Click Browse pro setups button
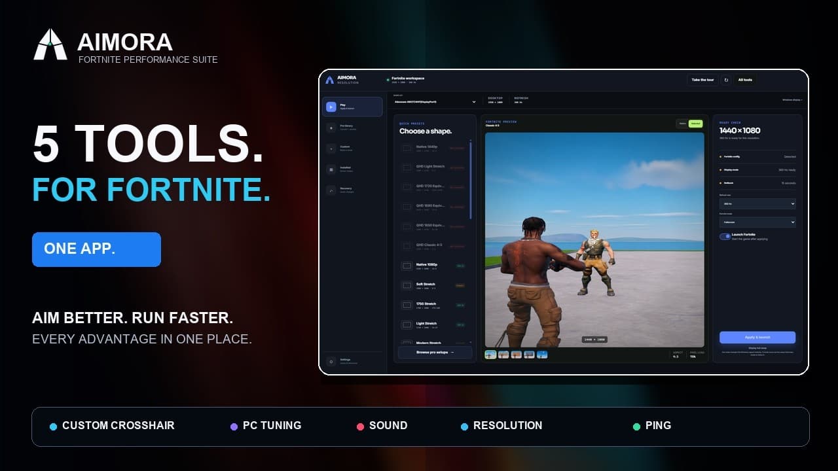The width and height of the screenshot is (838, 471). pos(435,353)
